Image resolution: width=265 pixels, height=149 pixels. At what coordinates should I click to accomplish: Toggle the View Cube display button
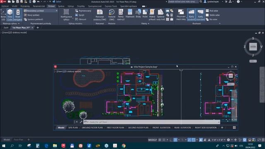[x=10, y=15]
